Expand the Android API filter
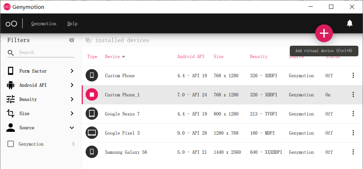 pyautogui.click(x=41, y=85)
